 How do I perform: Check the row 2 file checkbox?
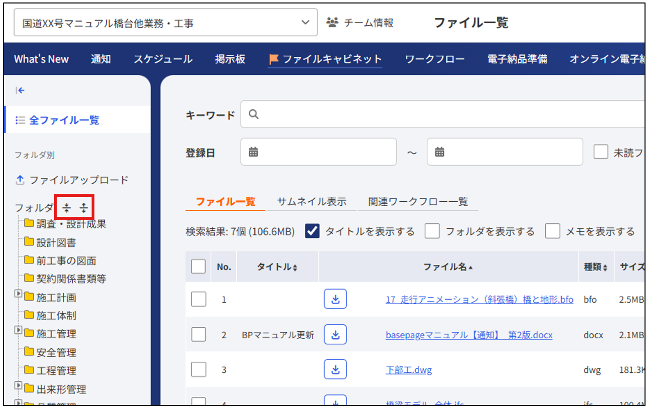pos(199,335)
